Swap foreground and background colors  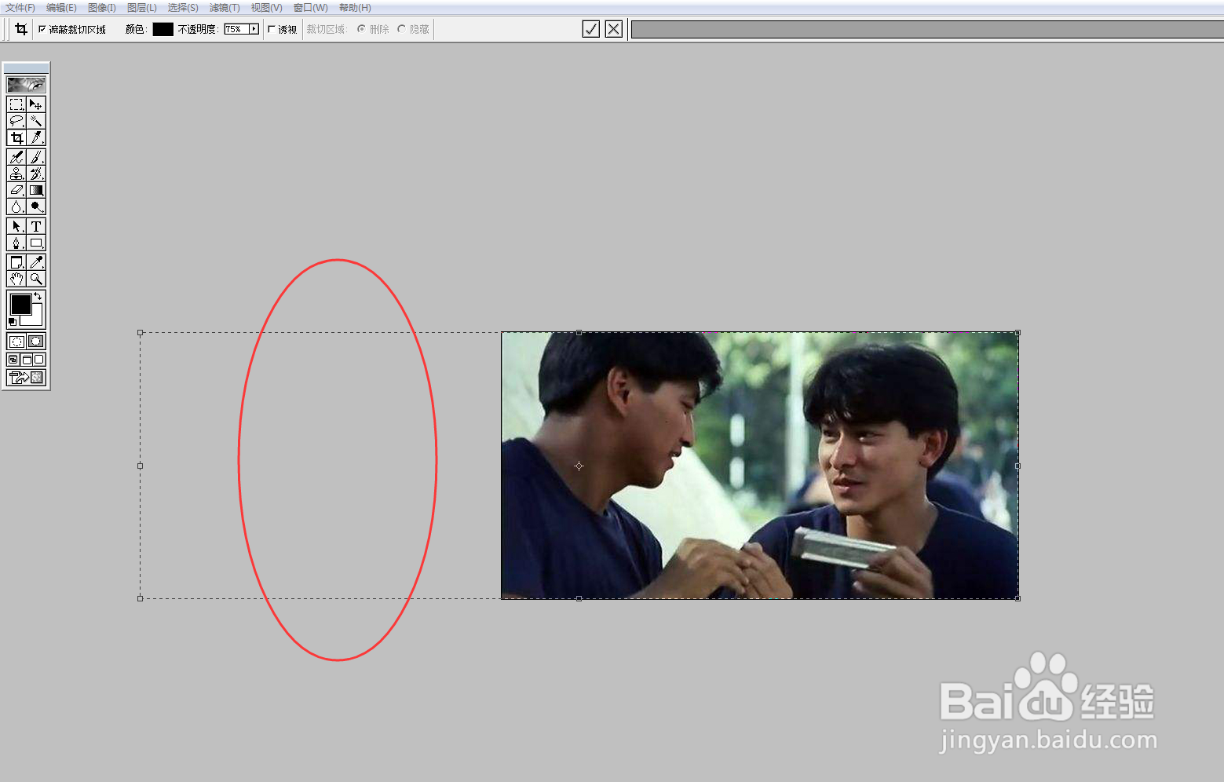click(x=38, y=296)
